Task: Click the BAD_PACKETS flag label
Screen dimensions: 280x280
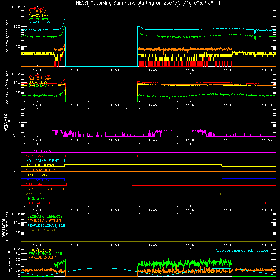Action: pos(38,203)
